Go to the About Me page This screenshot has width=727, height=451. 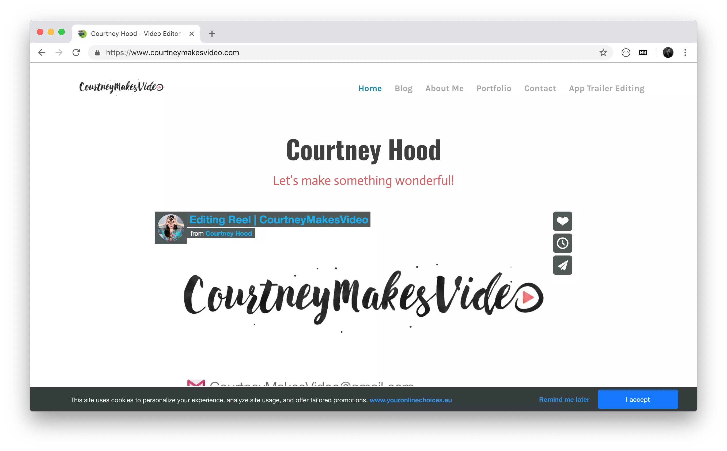(444, 88)
